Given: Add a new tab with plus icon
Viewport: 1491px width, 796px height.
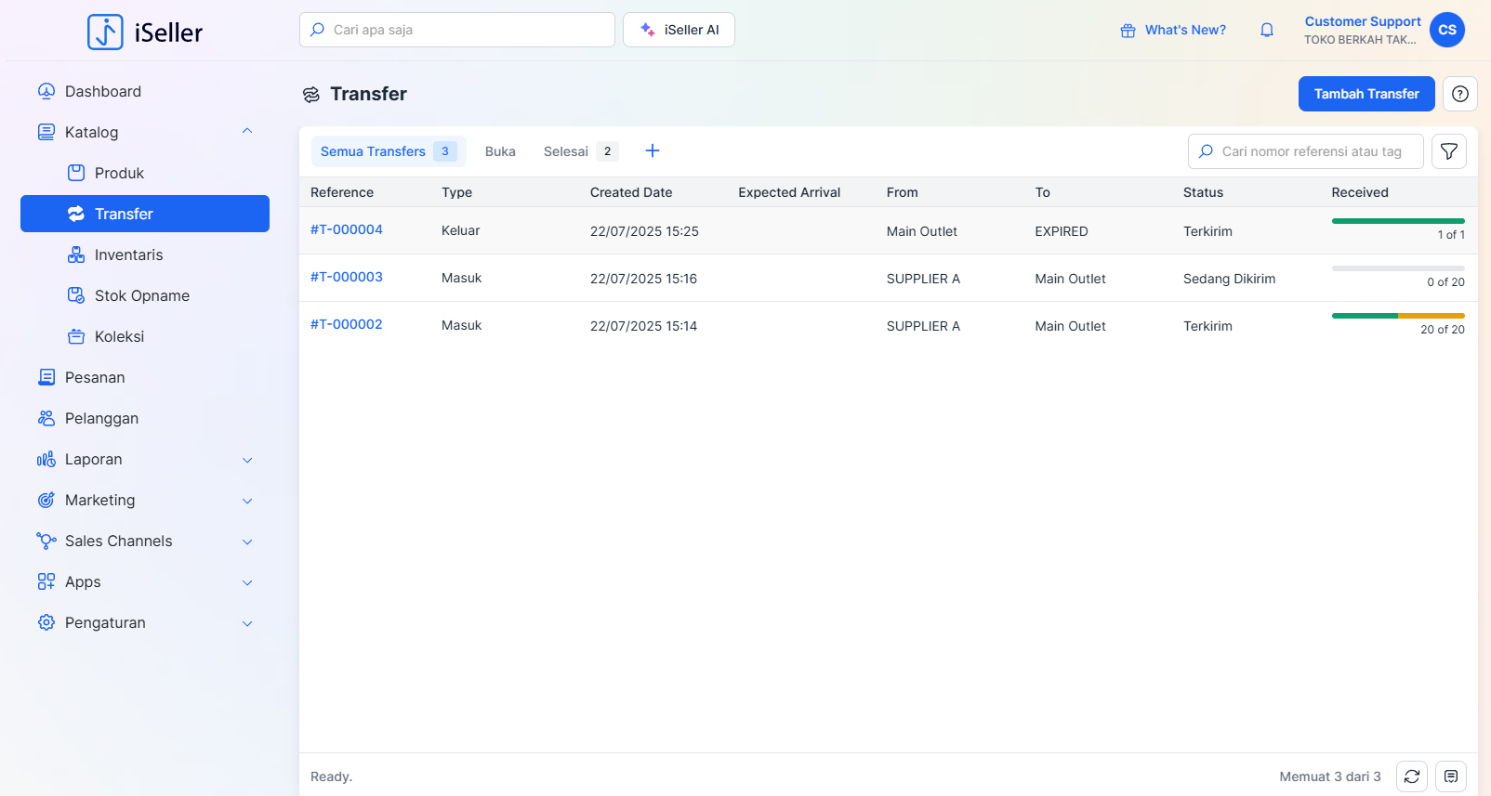Looking at the screenshot, I should coord(653,151).
